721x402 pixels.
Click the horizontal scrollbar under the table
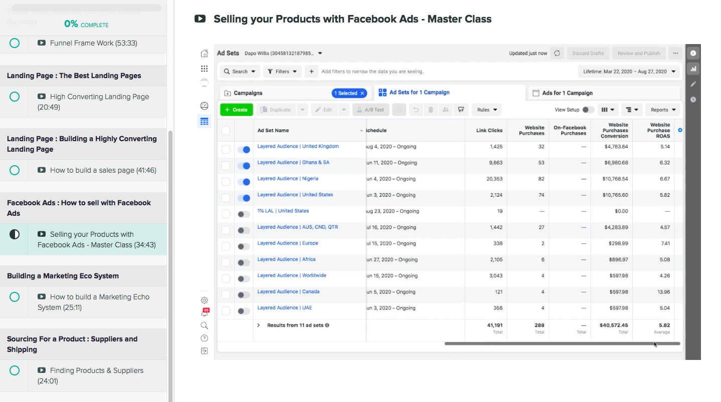(x=562, y=343)
